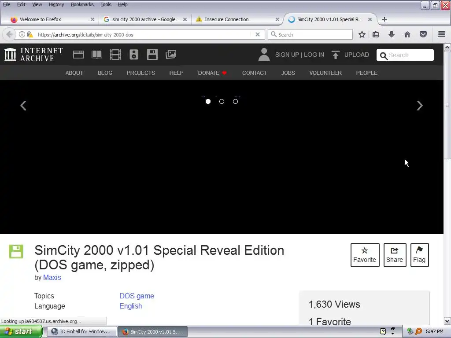451x338 pixels.
Task: Open the Firefox downloads arrow
Action: 392,34
